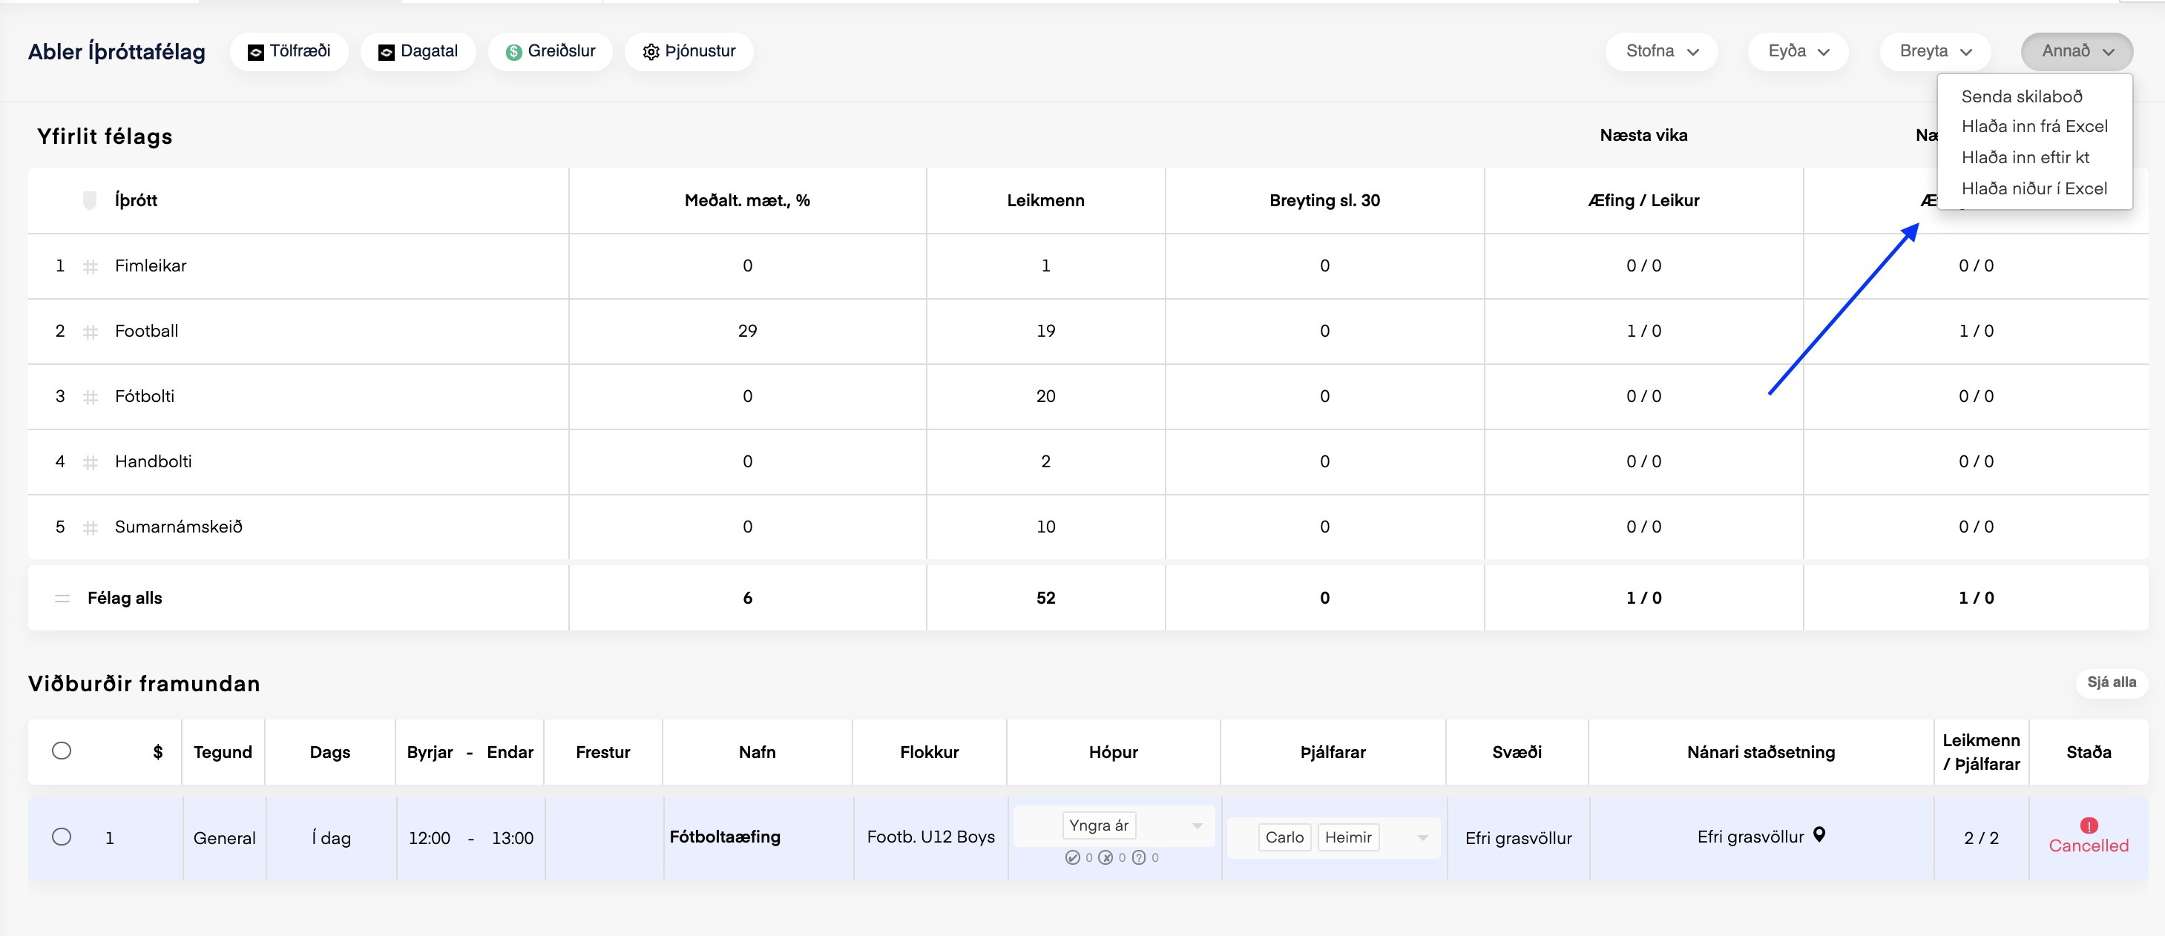Viewport: 2165px width, 936px height.
Task: Open the Tölfræði statistics page
Action: tap(289, 51)
